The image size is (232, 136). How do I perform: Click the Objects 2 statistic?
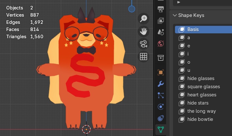20,8
